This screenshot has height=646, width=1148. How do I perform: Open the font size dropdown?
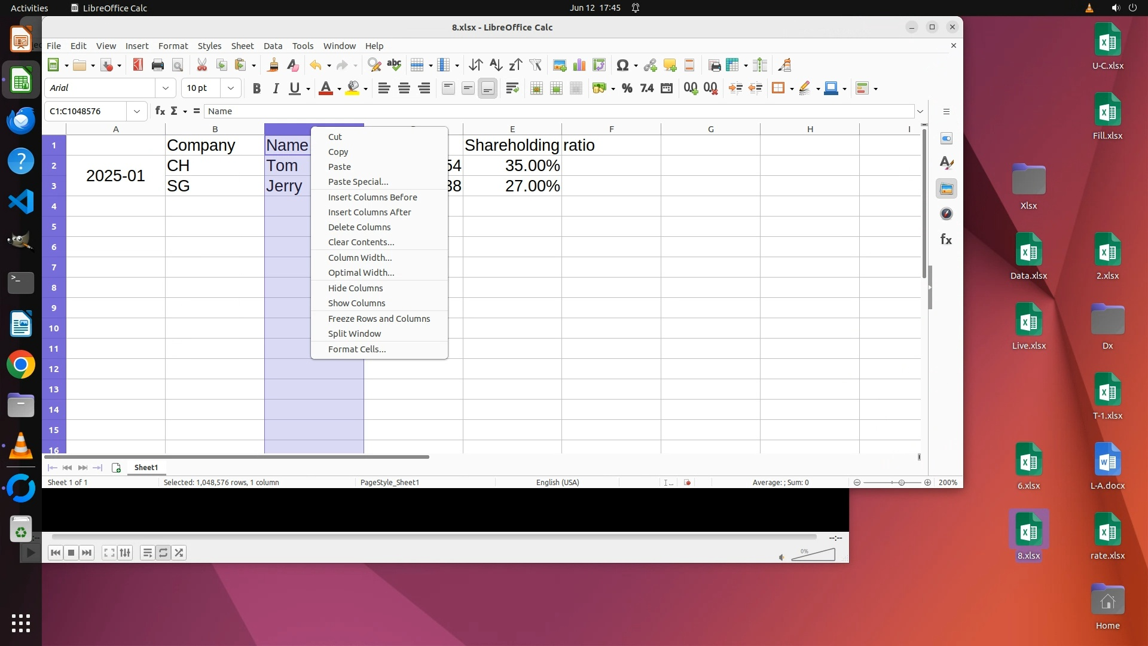(x=230, y=89)
